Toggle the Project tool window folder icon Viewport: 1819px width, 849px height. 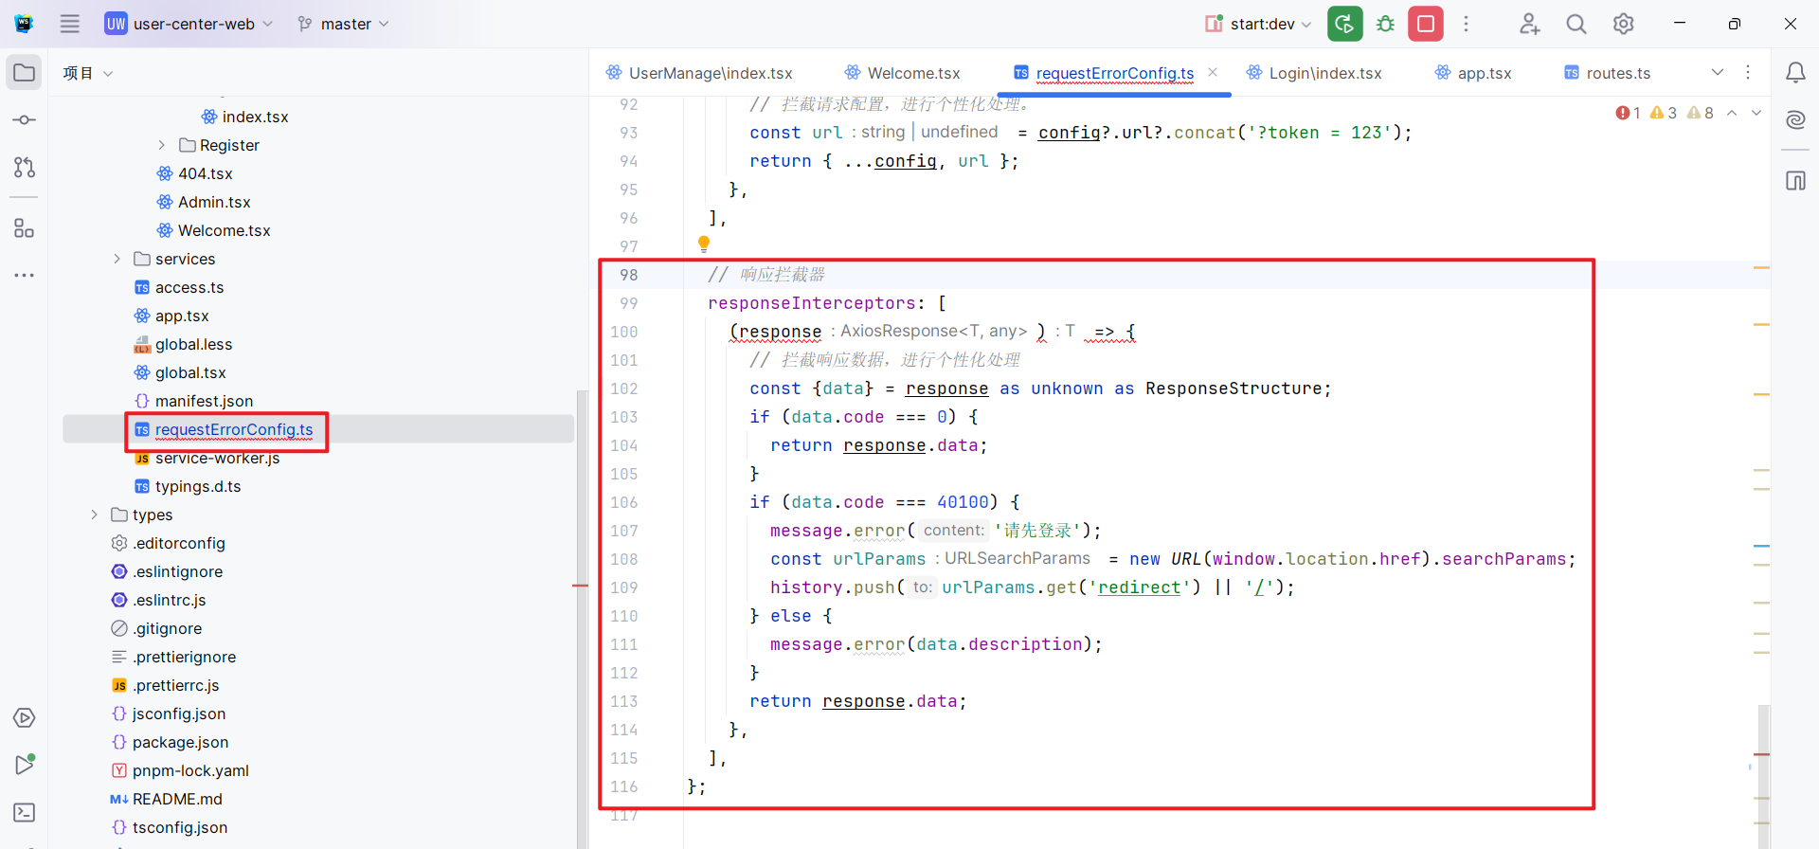25,73
